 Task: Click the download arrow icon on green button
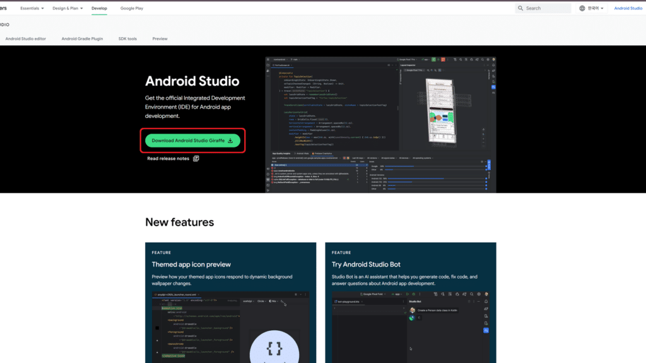click(230, 141)
